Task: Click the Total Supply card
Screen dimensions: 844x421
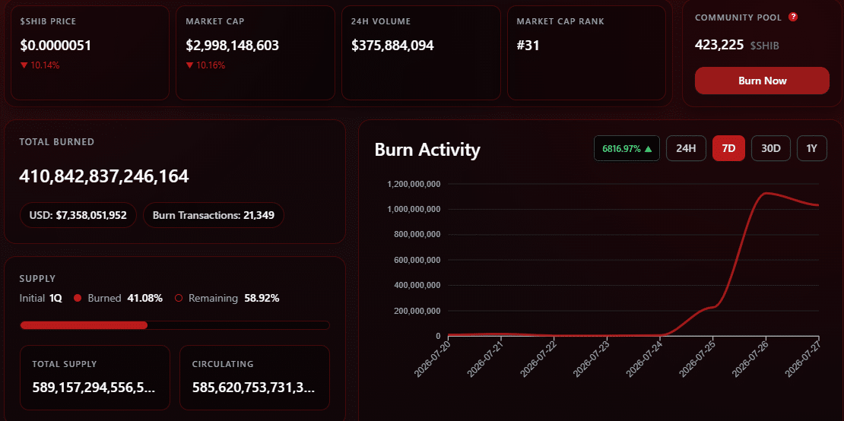Action: 95,378
